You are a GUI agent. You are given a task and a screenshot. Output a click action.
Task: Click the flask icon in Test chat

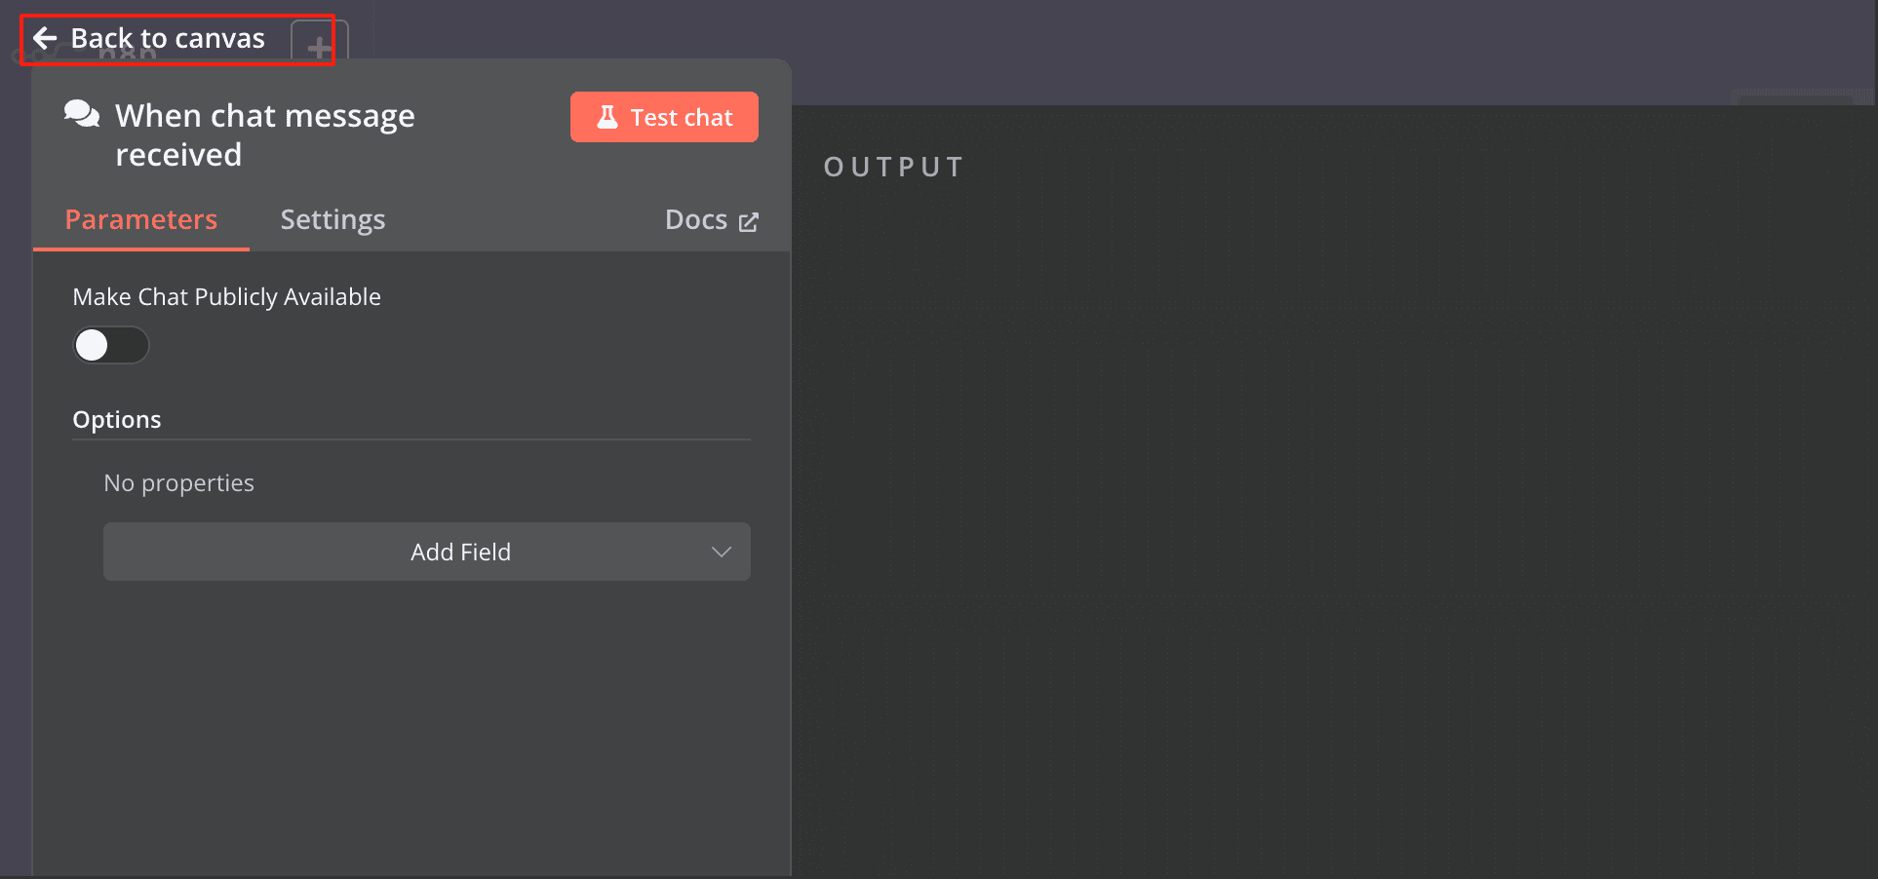pyautogui.click(x=607, y=117)
